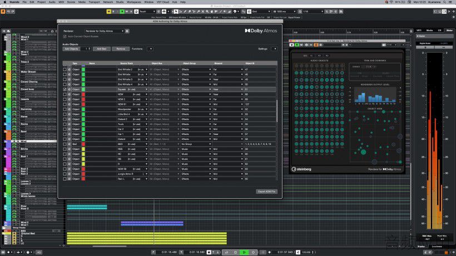Check the NEW 2 row checkbox

coord(65,99)
